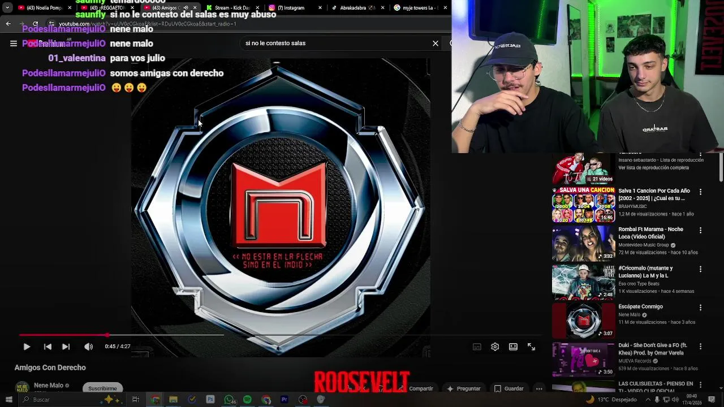Viewport: 724px width, 407px height.
Task: Click the Compartir share button
Action: (x=417, y=388)
